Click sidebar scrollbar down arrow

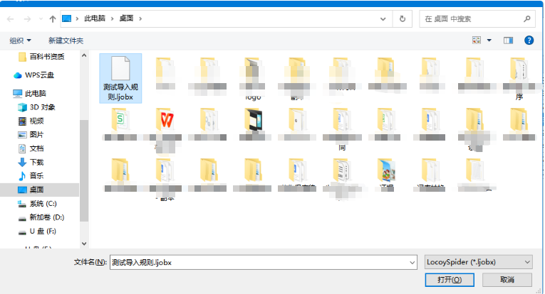[x=84, y=244]
